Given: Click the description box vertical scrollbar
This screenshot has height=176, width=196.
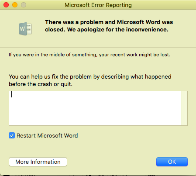Looking at the screenshot, I should click(184, 108).
